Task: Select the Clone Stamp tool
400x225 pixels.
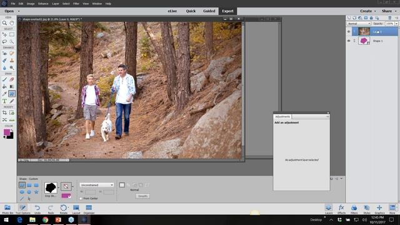Action: tap(12, 61)
